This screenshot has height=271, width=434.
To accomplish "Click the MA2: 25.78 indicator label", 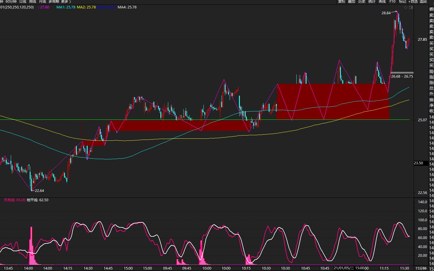I will click(86, 7).
